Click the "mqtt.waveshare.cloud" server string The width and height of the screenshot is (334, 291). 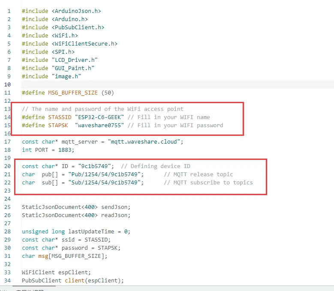[146, 141]
